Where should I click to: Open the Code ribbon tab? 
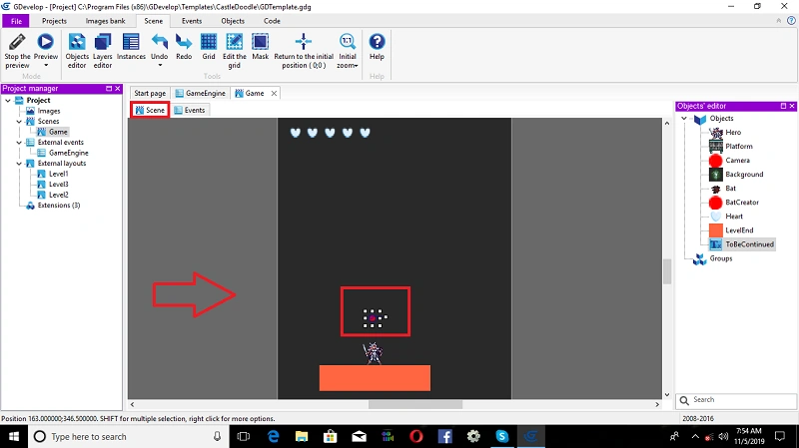tap(272, 21)
